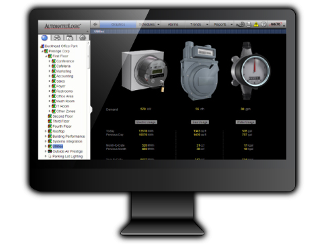Viewport: 328px width, 244px height.
Task: Open the Schedules dropdown arrow
Action: (x=159, y=24)
